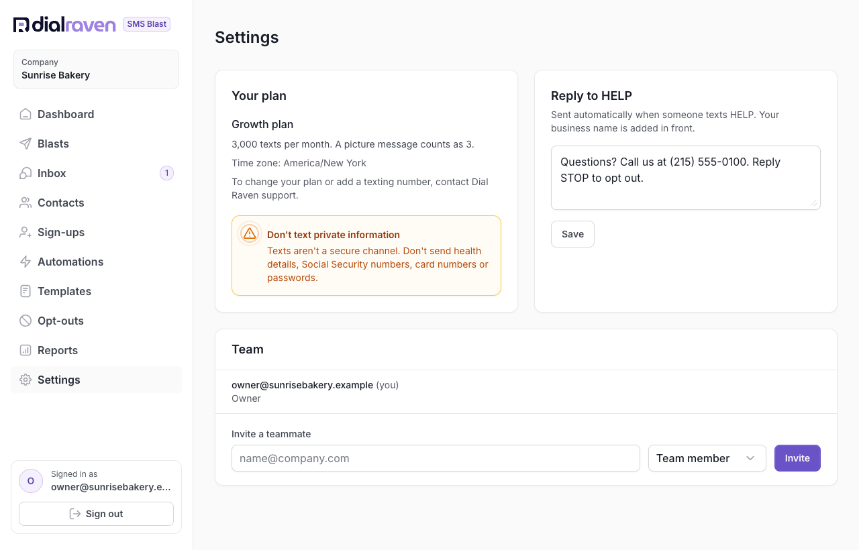The width and height of the screenshot is (859, 550).
Task: Click the Invite button
Action: click(797, 458)
